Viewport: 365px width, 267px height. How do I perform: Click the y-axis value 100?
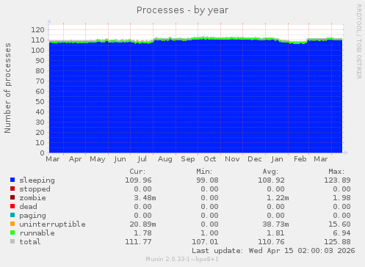click(37, 51)
